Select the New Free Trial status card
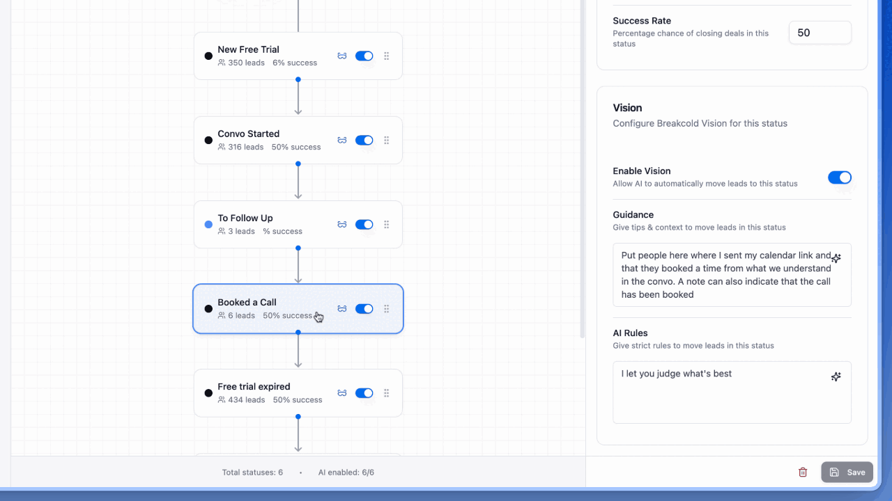Image resolution: width=892 pixels, height=501 pixels. pos(298,56)
